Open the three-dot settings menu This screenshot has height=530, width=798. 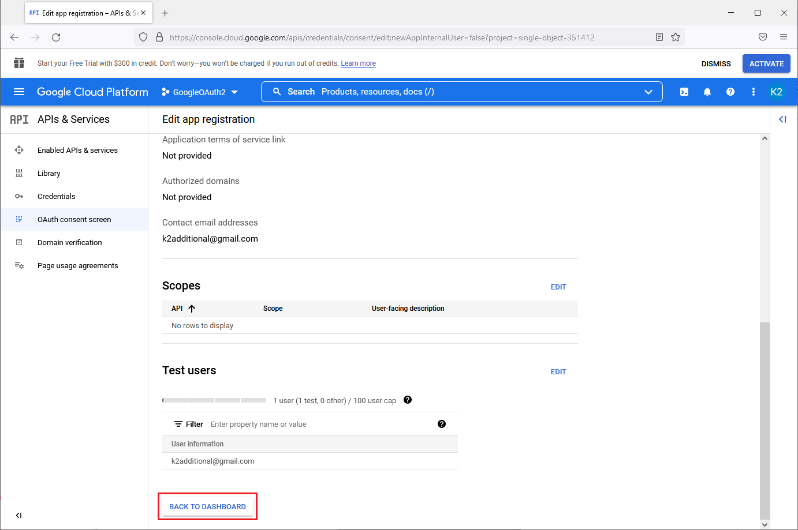[x=754, y=92]
